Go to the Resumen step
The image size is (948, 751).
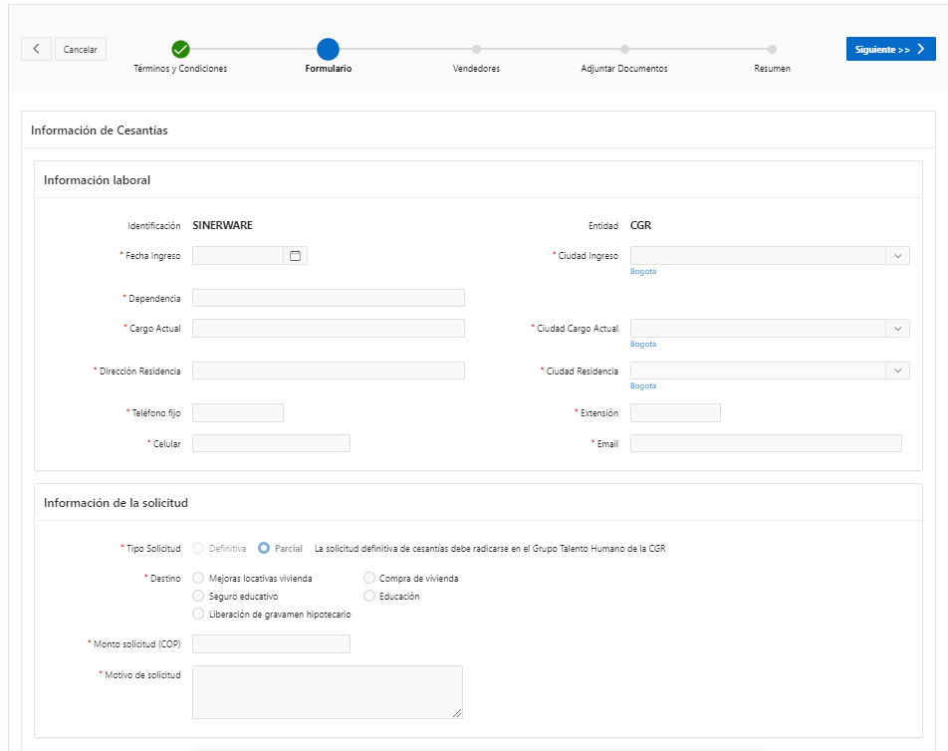click(x=772, y=49)
